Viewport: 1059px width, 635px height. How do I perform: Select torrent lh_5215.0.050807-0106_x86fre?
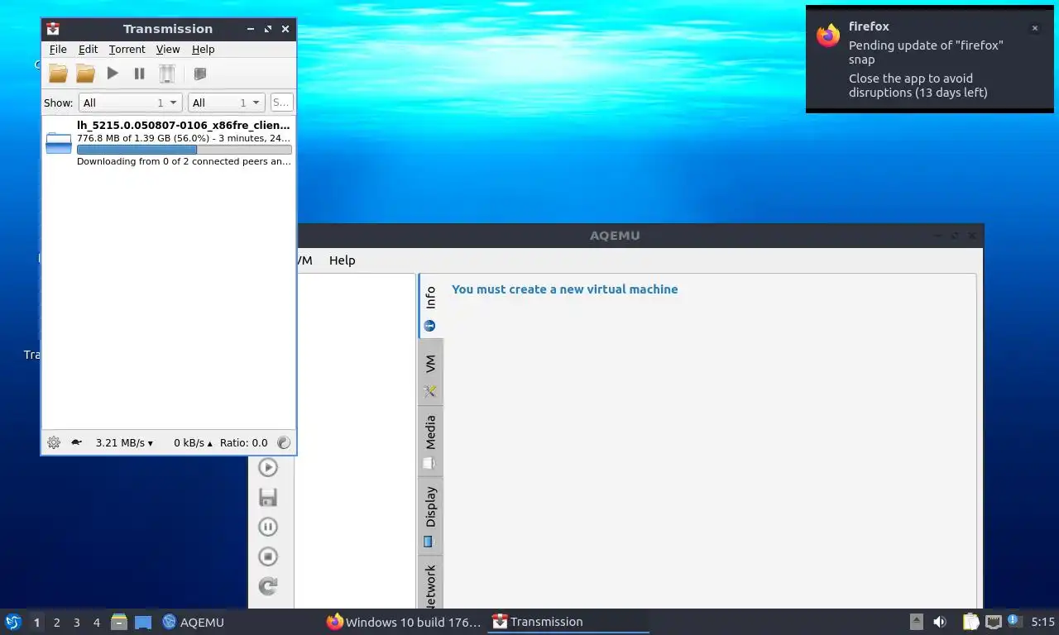pyautogui.click(x=169, y=143)
